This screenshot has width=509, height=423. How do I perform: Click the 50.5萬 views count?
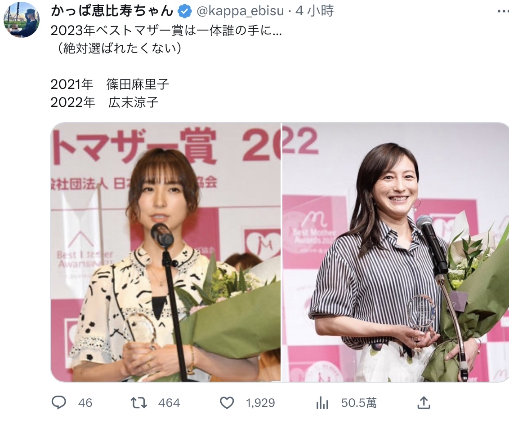coord(359,403)
